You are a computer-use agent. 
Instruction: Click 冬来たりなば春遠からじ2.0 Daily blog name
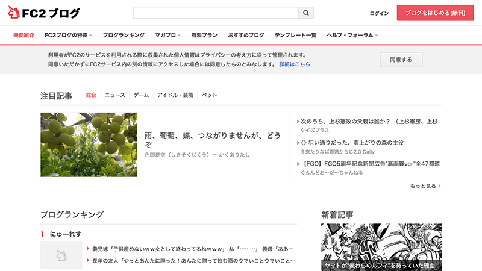pyautogui.click(x=337, y=152)
